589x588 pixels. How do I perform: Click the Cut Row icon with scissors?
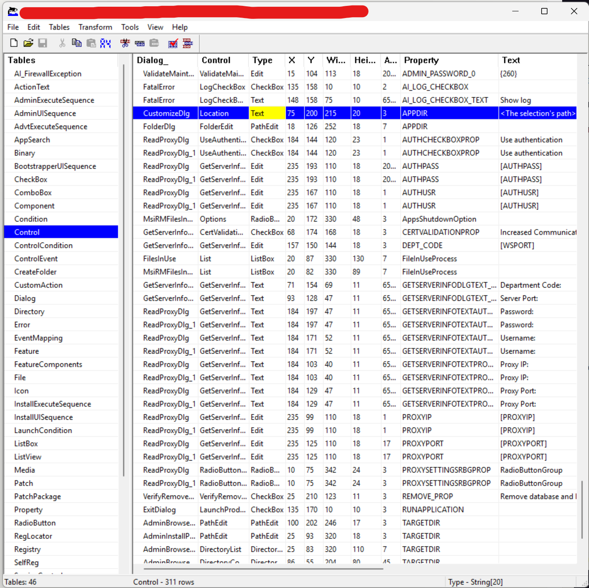coord(125,43)
